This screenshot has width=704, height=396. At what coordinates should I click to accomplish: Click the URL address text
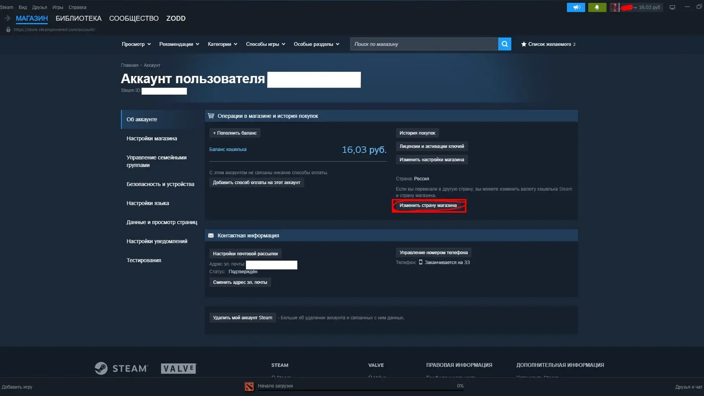(x=54, y=30)
